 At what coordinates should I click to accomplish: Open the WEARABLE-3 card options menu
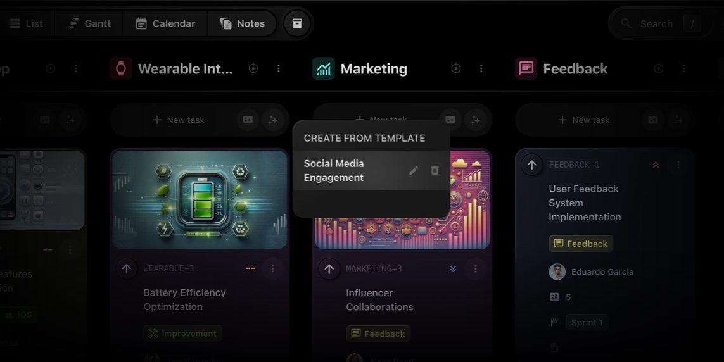[x=273, y=268]
